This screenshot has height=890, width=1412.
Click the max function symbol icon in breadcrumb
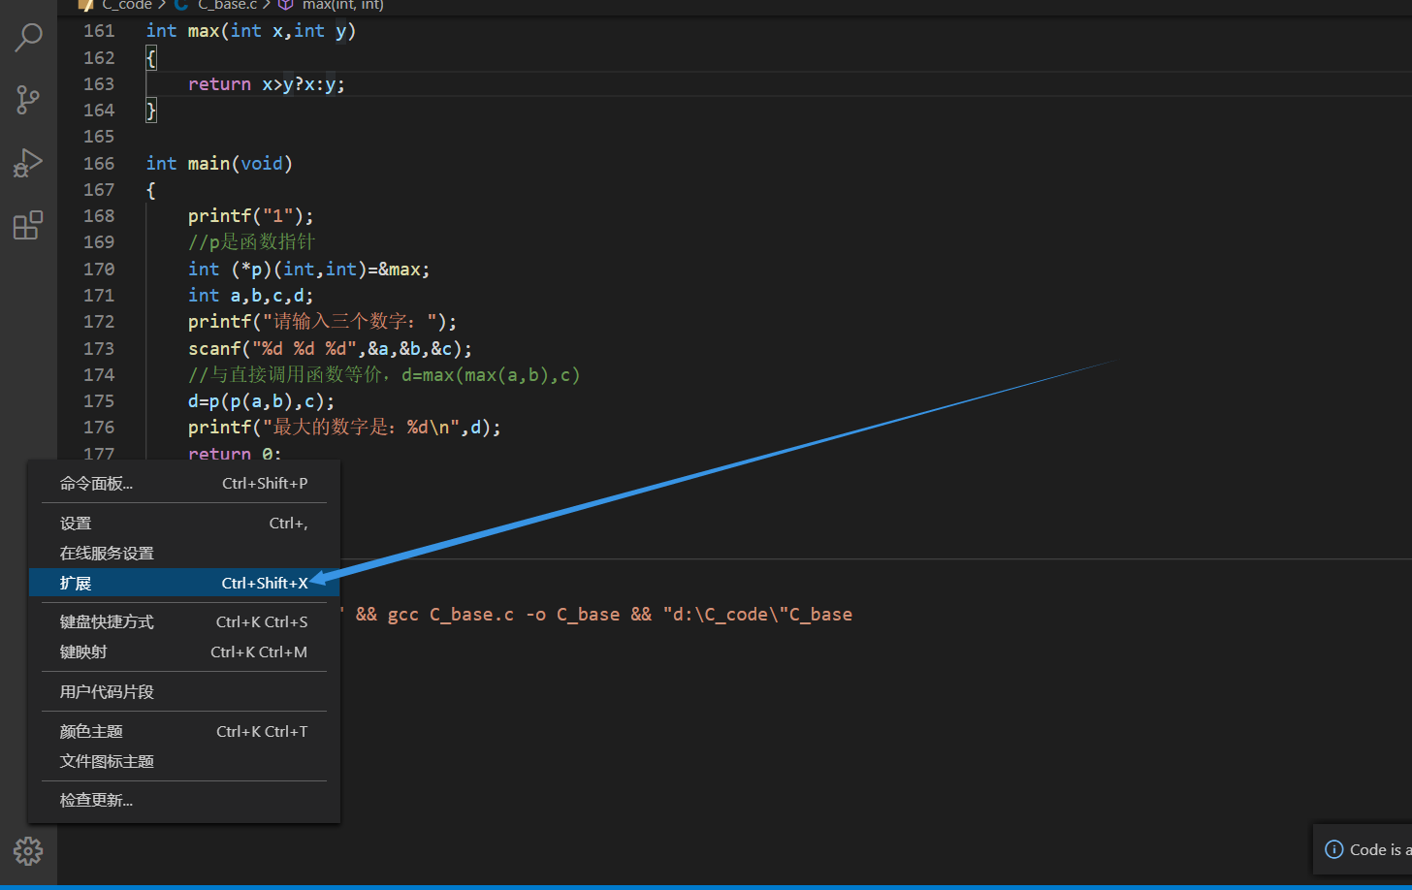[x=286, y=5]
